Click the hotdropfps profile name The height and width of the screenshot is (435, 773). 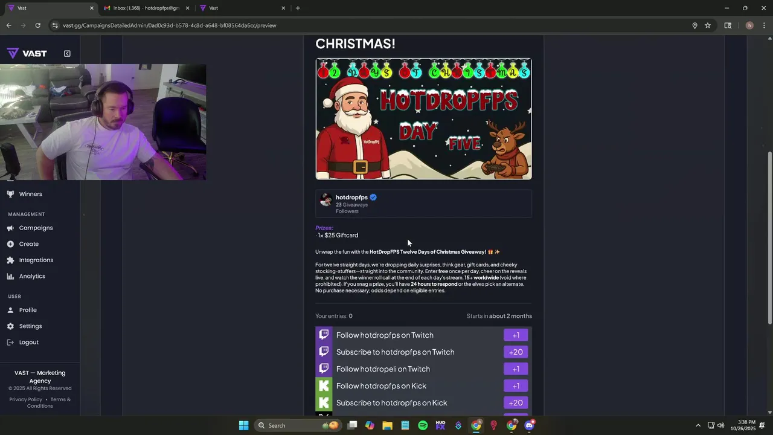[x=351, y=198]
